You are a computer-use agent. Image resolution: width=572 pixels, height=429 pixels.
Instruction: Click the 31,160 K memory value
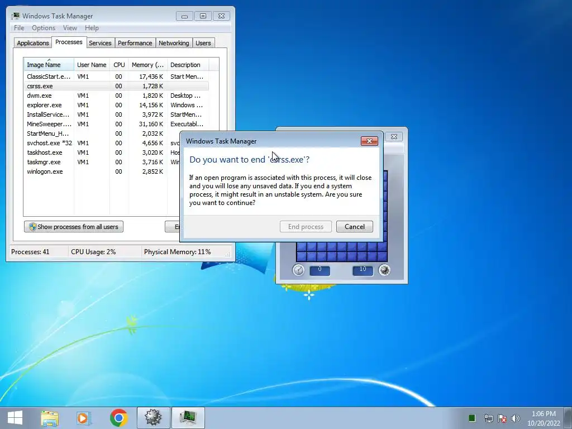[x=151, y=124]
